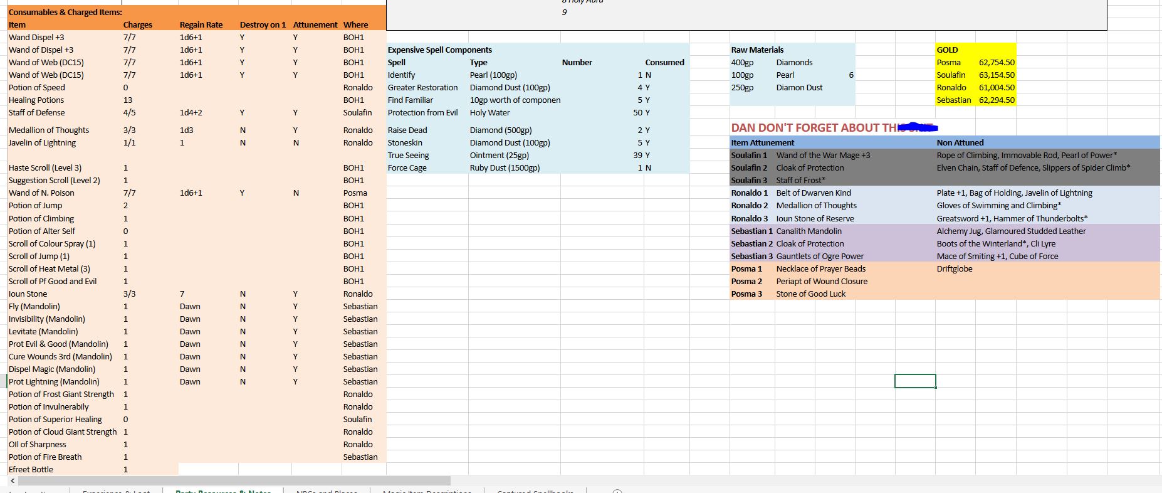Click the currently selected empty cell outlined in green

915,381
